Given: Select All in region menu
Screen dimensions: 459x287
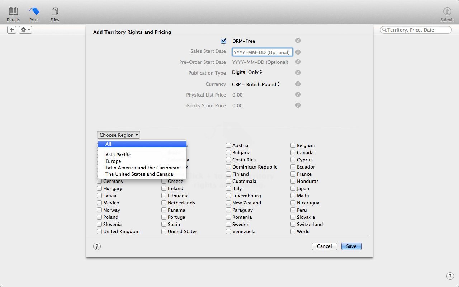Looking at the screenshot, I should tap(142, 144).
